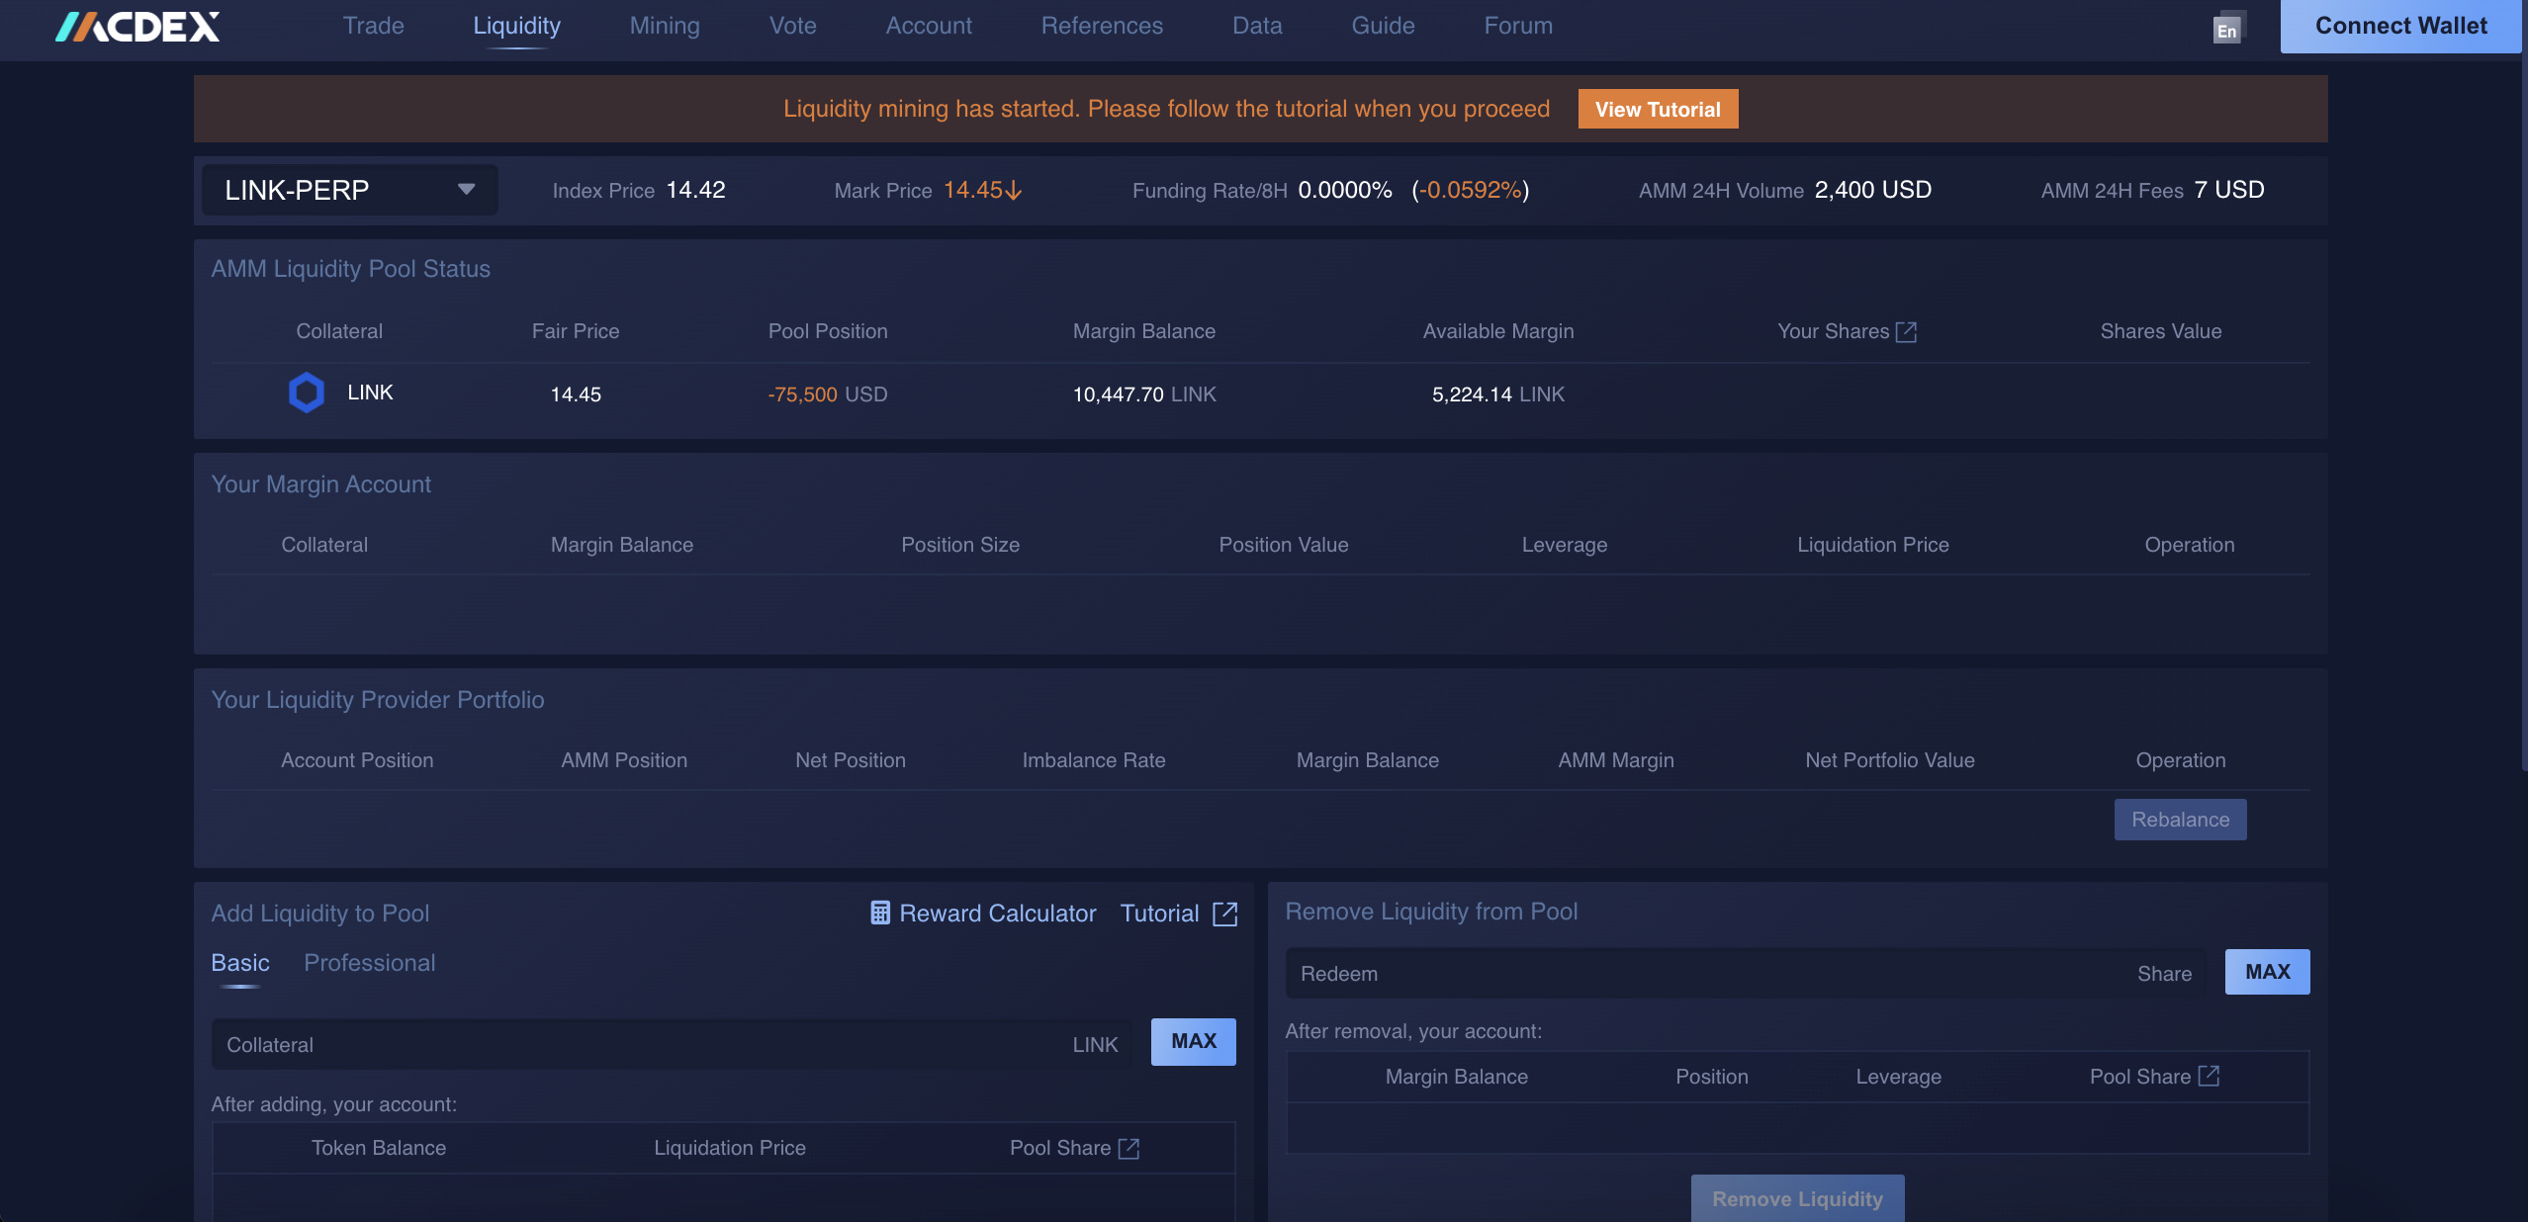Click the Rebalance button
Screen dimensions: 2528x1222
[2180, 820]
